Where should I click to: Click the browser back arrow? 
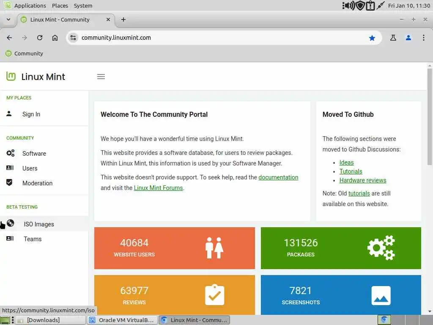9,38
